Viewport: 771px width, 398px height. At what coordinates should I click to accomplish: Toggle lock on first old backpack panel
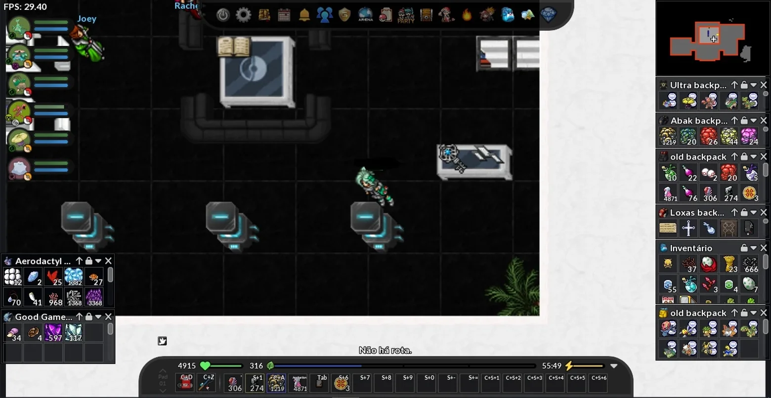(x=744, y=157)
